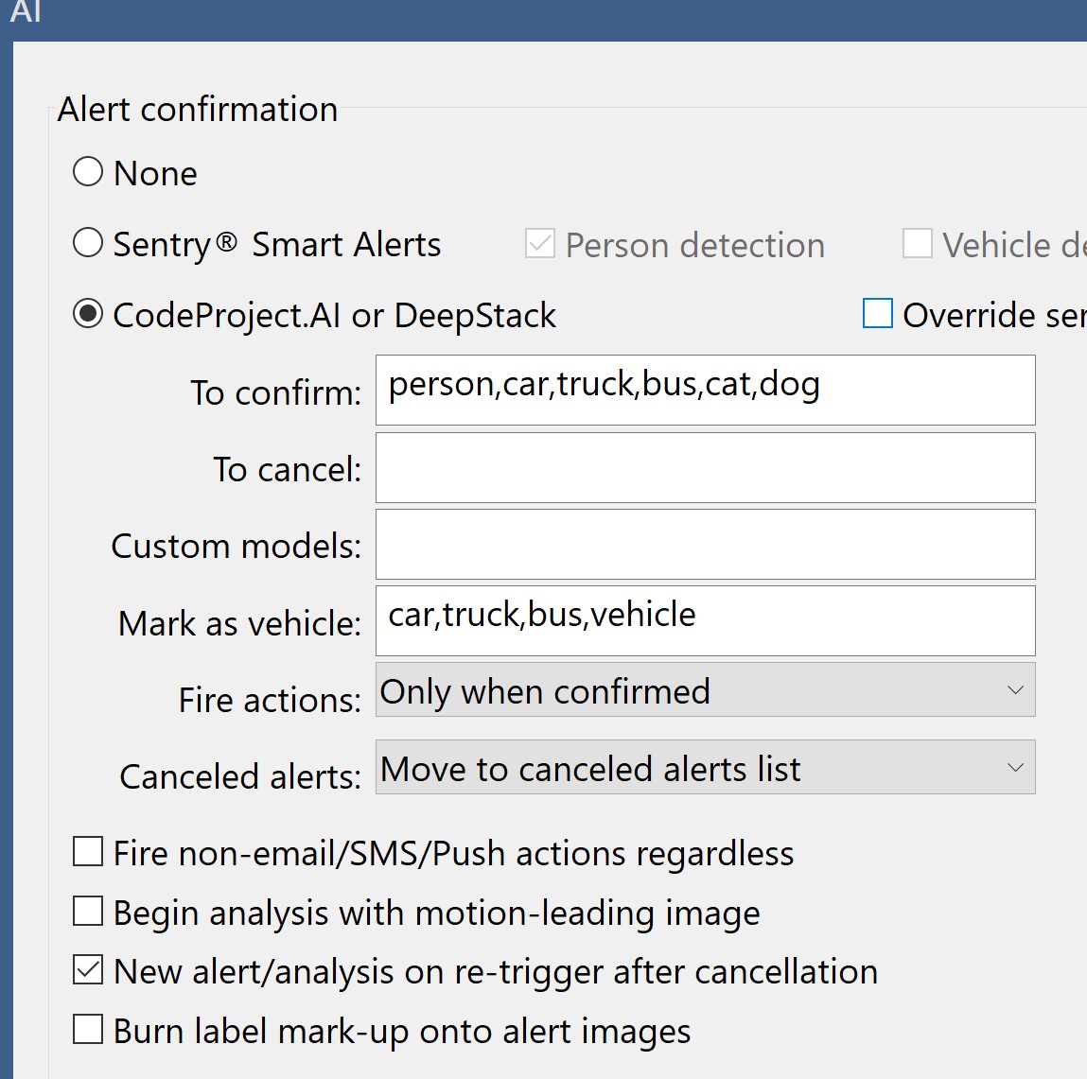Click the Canceled alerts chevron arrow
The width and height of the screenshot is (1087, 1079).
point(1015,768)
